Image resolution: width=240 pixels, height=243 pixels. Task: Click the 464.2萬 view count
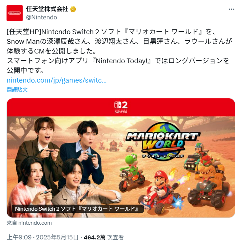click(x=94, y=237)
